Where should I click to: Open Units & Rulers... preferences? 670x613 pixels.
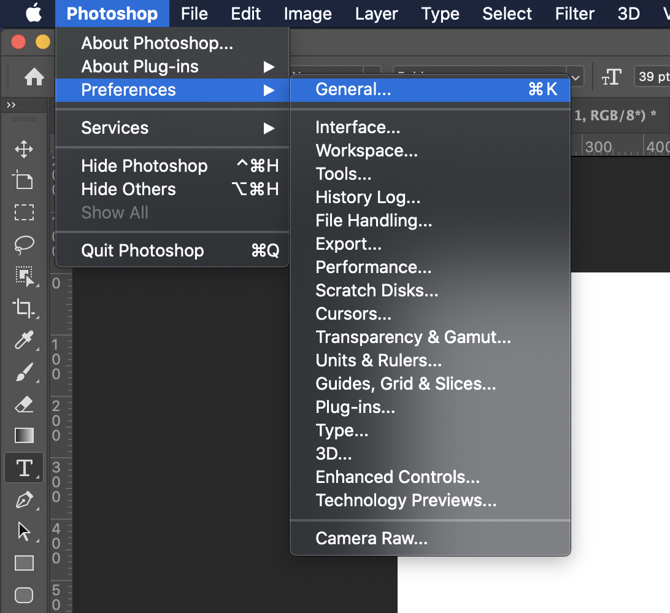tap(430, 361)
